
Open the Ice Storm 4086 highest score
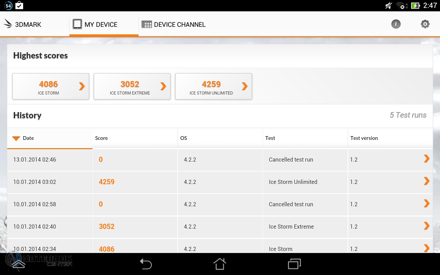[x=51, y=87]
